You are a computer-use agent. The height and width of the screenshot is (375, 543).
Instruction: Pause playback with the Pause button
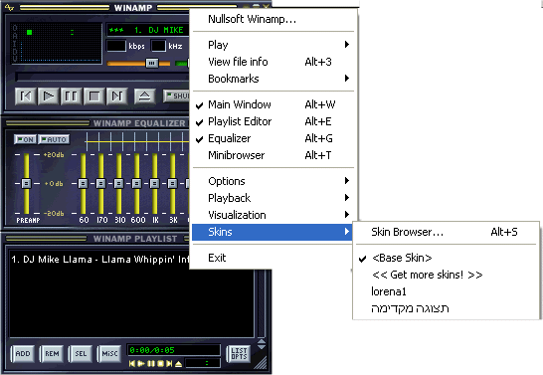[71, 95]
